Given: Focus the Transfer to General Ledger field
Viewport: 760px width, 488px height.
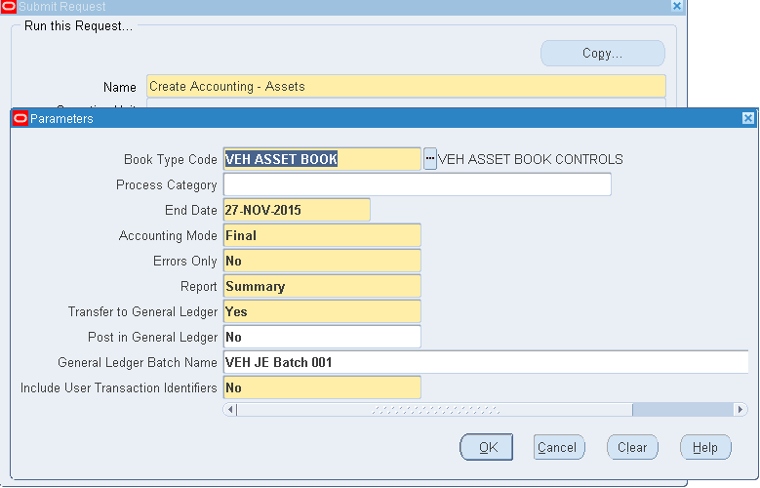Looking at the screenshot, I should (322, 311).
